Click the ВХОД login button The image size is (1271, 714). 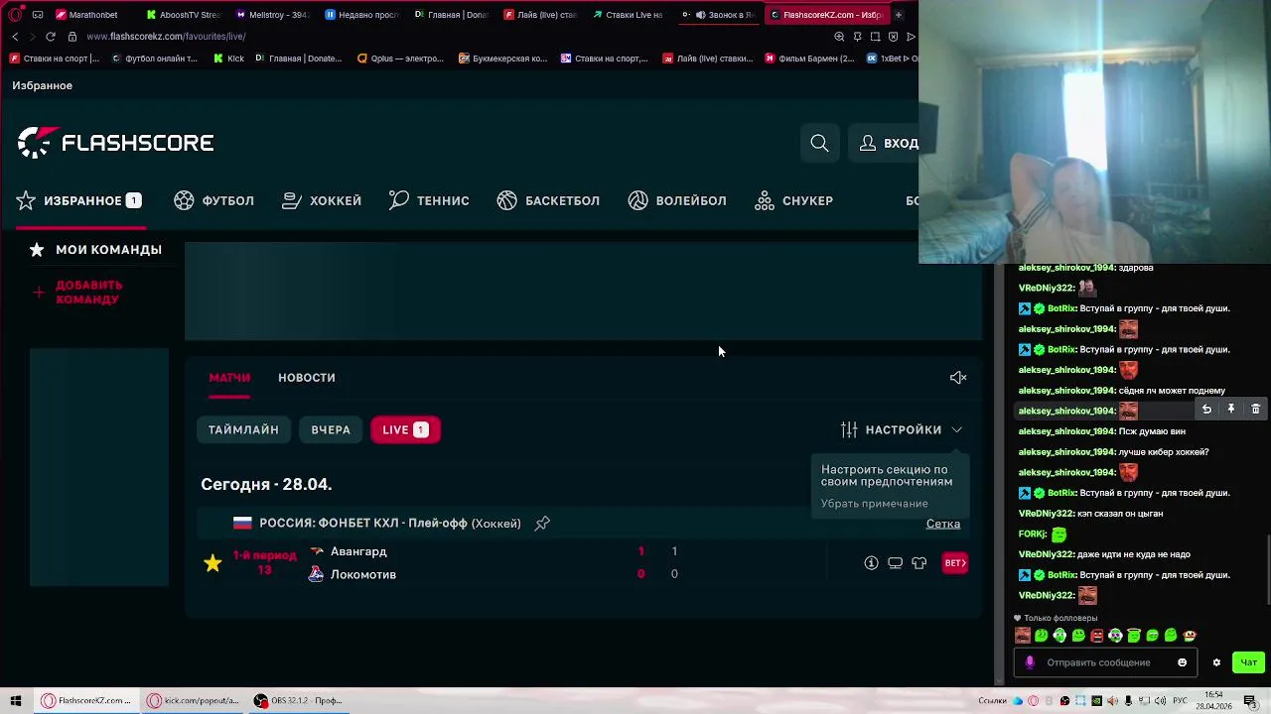coord(888,143)
